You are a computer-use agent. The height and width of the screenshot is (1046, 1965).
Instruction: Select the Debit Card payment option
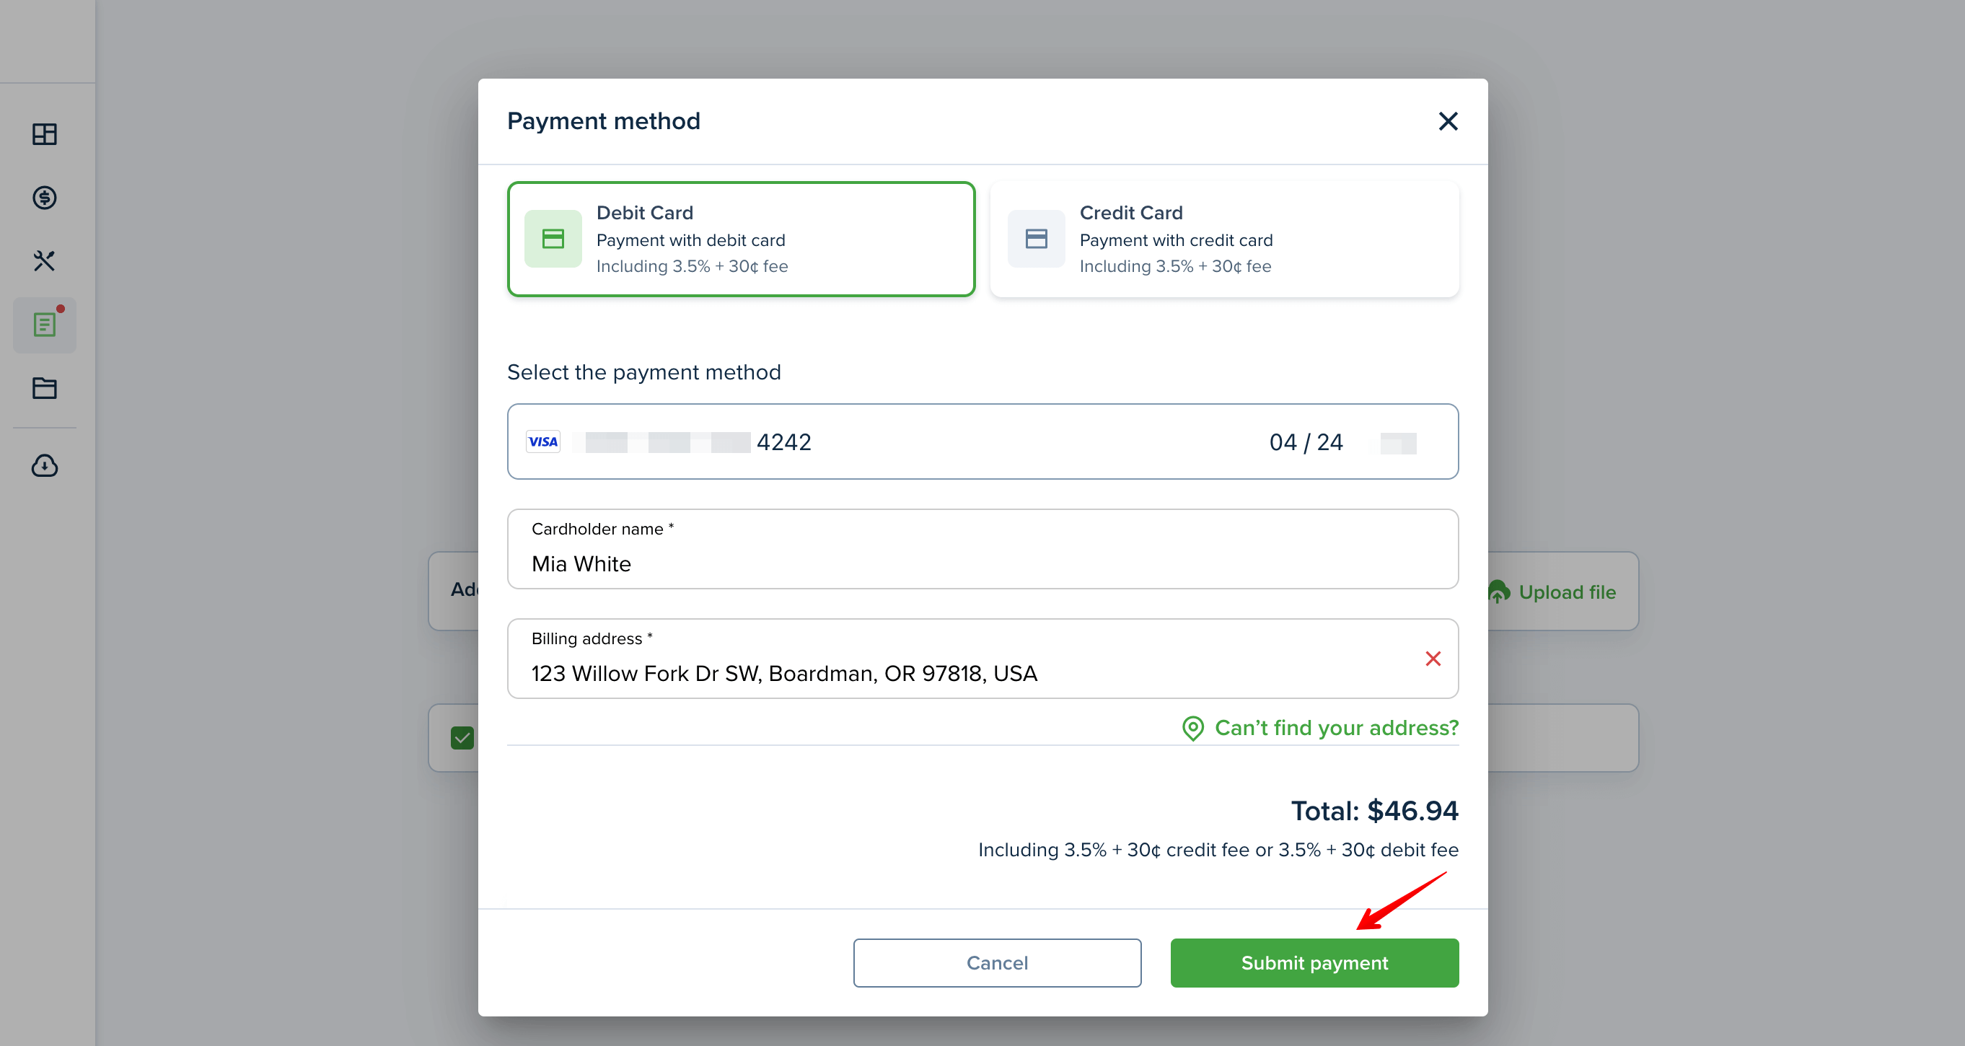click(x=741, y=239)
